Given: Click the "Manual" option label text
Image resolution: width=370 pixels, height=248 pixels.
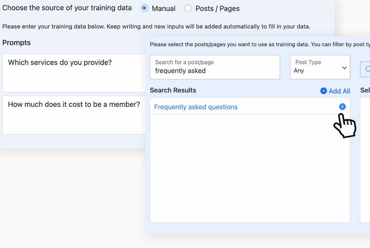Looking at the screenshot, I should [163, 8].
